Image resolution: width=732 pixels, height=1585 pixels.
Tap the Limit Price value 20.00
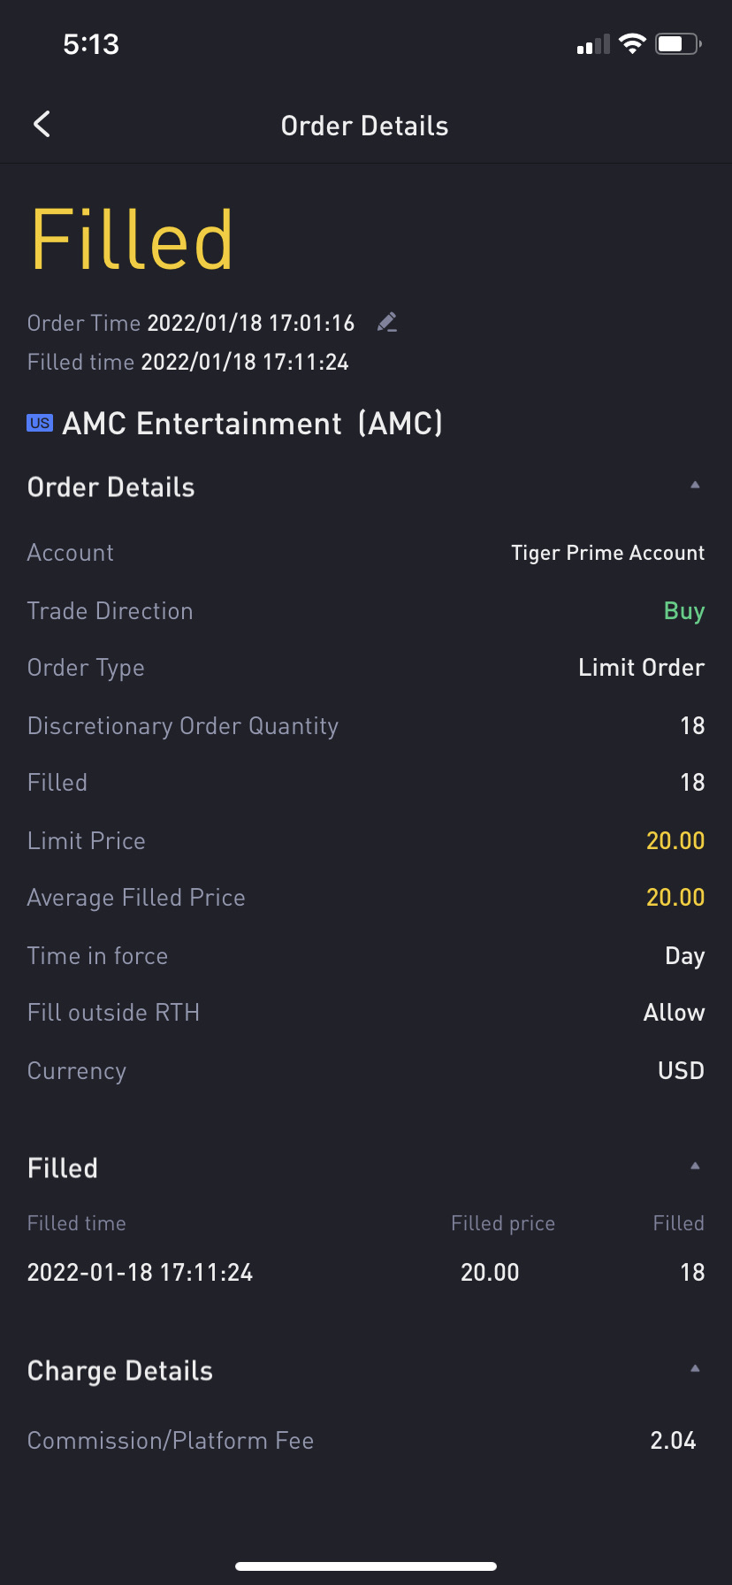675,840
